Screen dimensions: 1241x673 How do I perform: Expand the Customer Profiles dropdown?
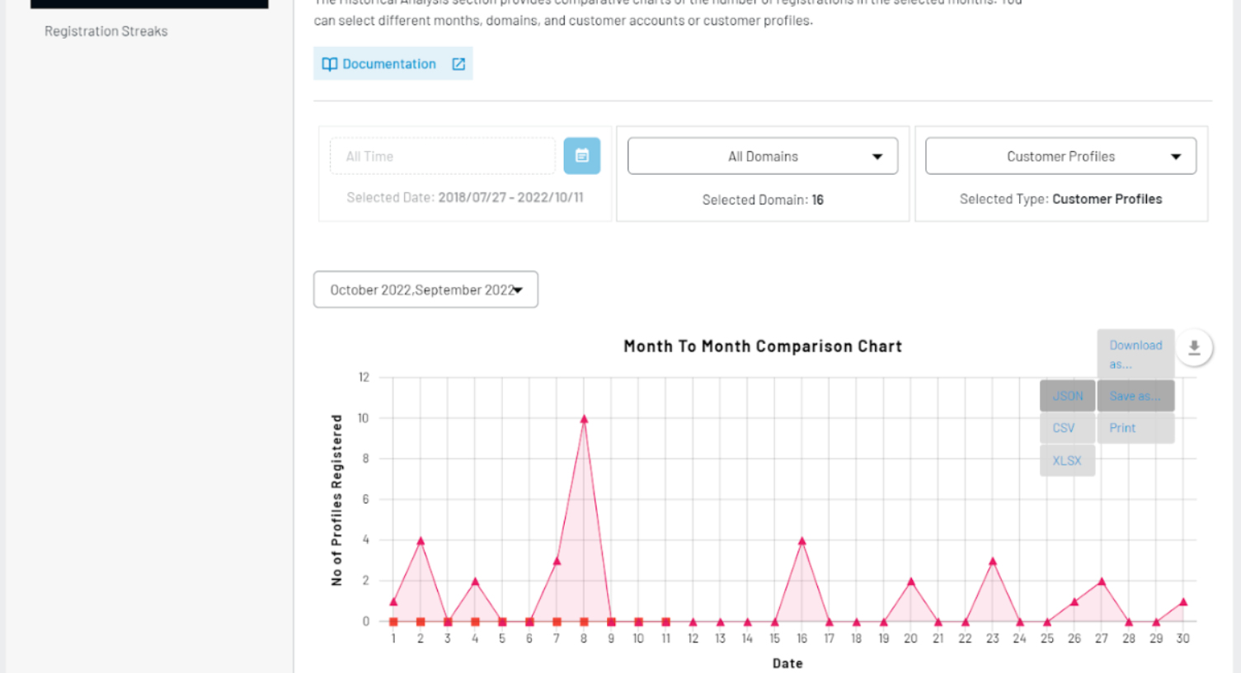point(1060,156)
